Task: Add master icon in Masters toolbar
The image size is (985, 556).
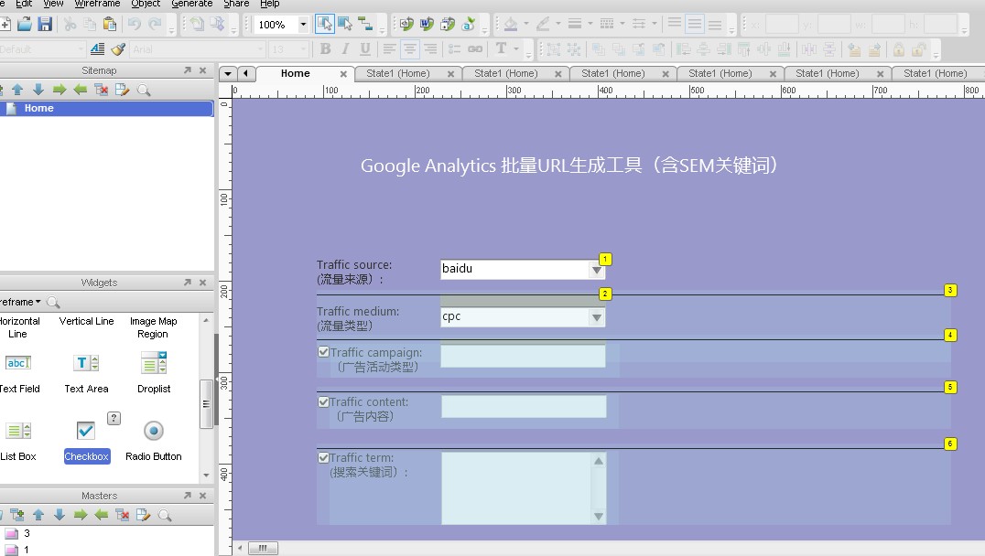Action: [x=17, y=515]
